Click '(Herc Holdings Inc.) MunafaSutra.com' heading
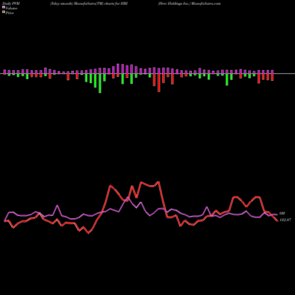295x295 pixels. pyautogui.click(x=189, y=4)
